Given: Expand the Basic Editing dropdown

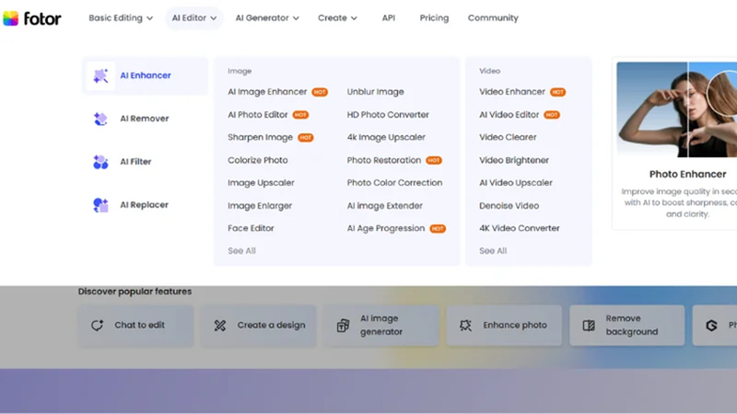Looking at the screenshot, I should [121, 17].
